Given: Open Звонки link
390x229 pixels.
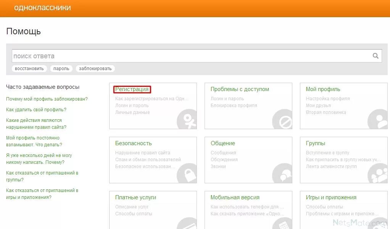Looking at the screenshot, I should pyautogui.click(x=218, y=167).
